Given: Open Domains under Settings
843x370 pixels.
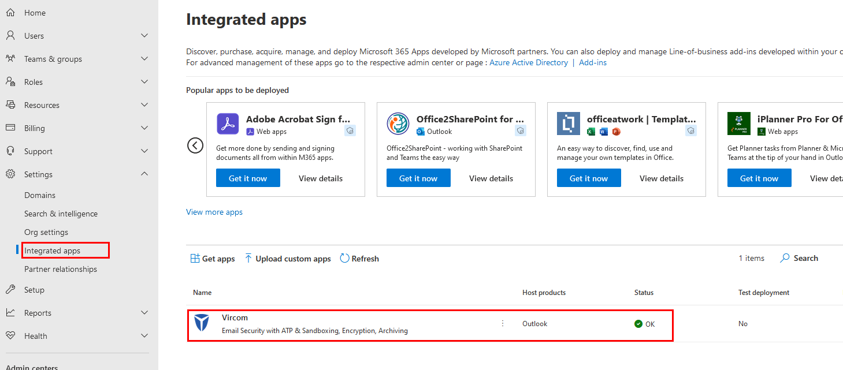Looking at the screenshot, I should [40, 195].
